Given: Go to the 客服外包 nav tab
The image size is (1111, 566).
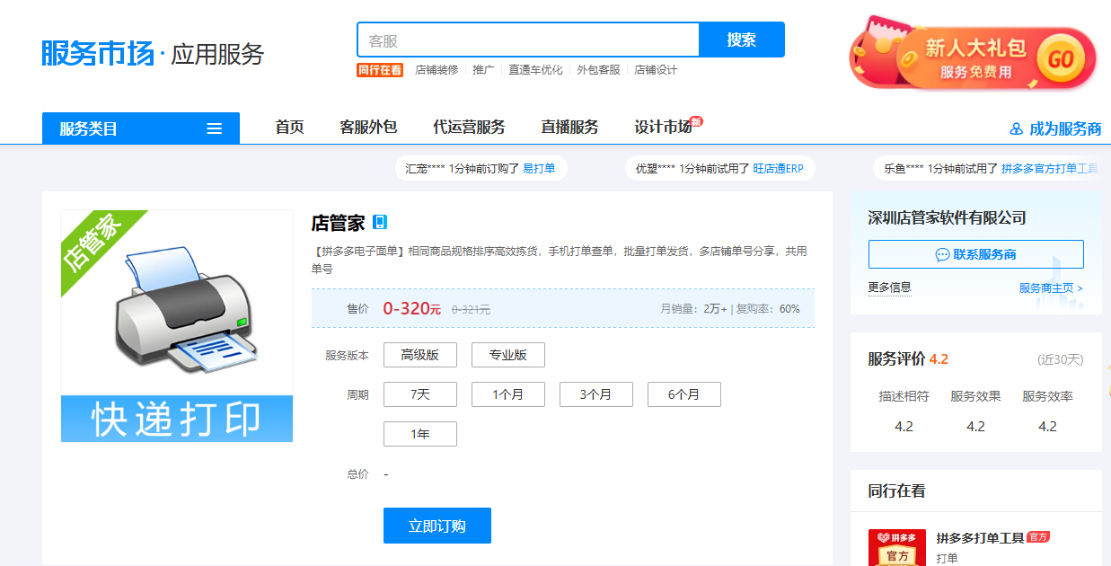Looking at the screenshot, I should tap(368, 128).
